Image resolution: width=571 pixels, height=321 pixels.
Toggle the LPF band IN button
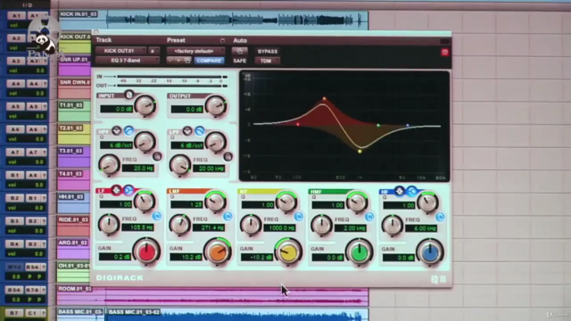[228, 157]
